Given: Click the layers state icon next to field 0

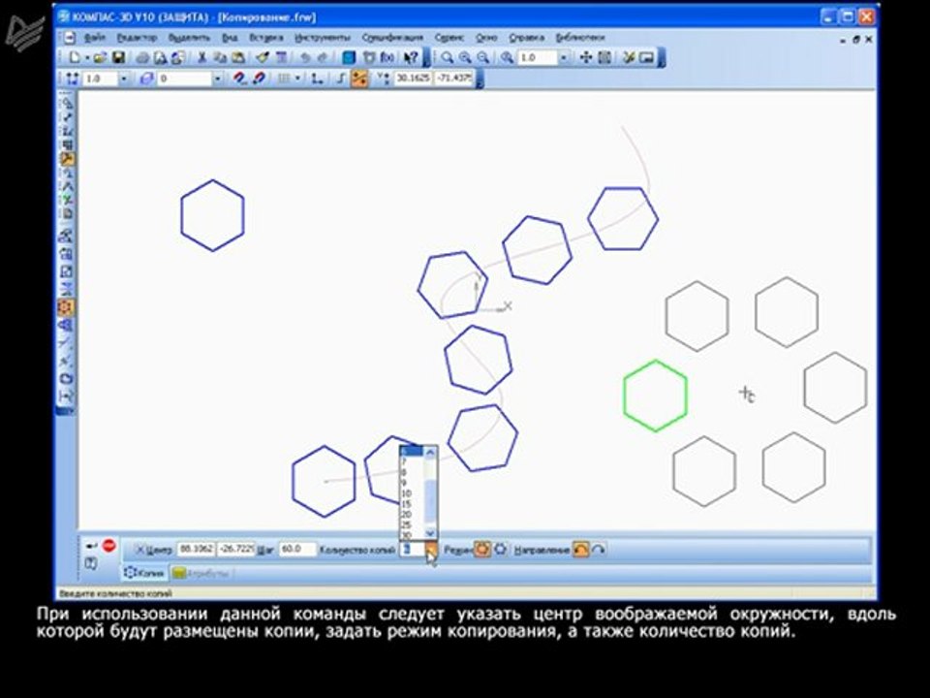Looking at the screenshot, I should point(146,79).
